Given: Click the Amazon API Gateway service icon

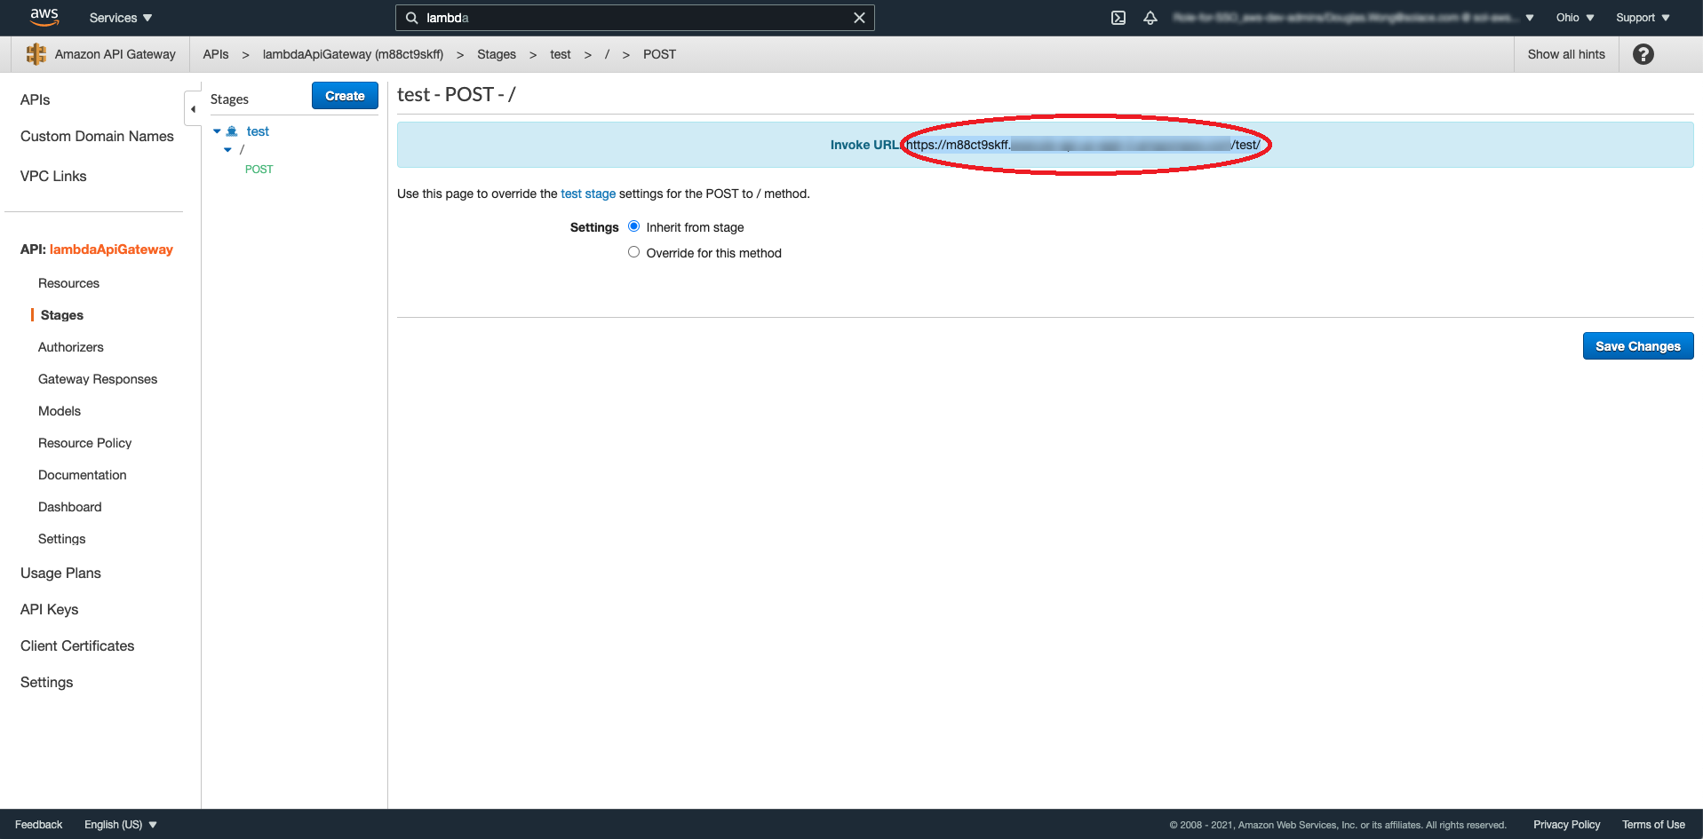Looking at the screenshot, I should click(36, 54).
